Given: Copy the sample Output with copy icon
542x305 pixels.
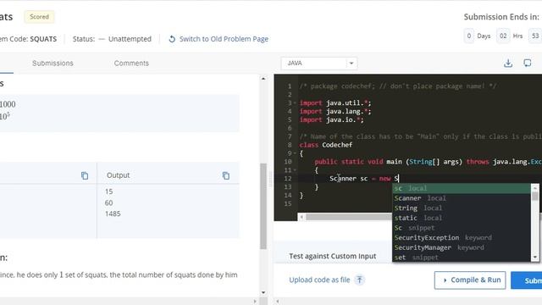Looking at the screenshot, I should coord(226,175).
